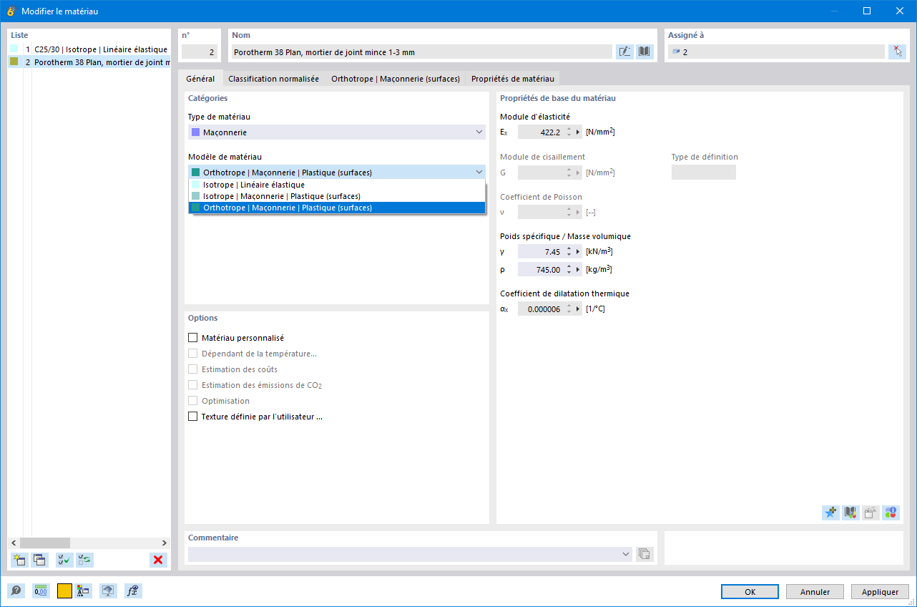Viewport: 917px width, 607px height.
Task: Click the colored circles info icon
Action: (891, 513)
